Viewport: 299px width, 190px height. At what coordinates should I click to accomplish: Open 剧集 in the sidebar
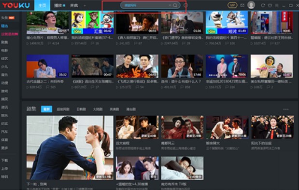pyautogui.click(x=4, y=42)
